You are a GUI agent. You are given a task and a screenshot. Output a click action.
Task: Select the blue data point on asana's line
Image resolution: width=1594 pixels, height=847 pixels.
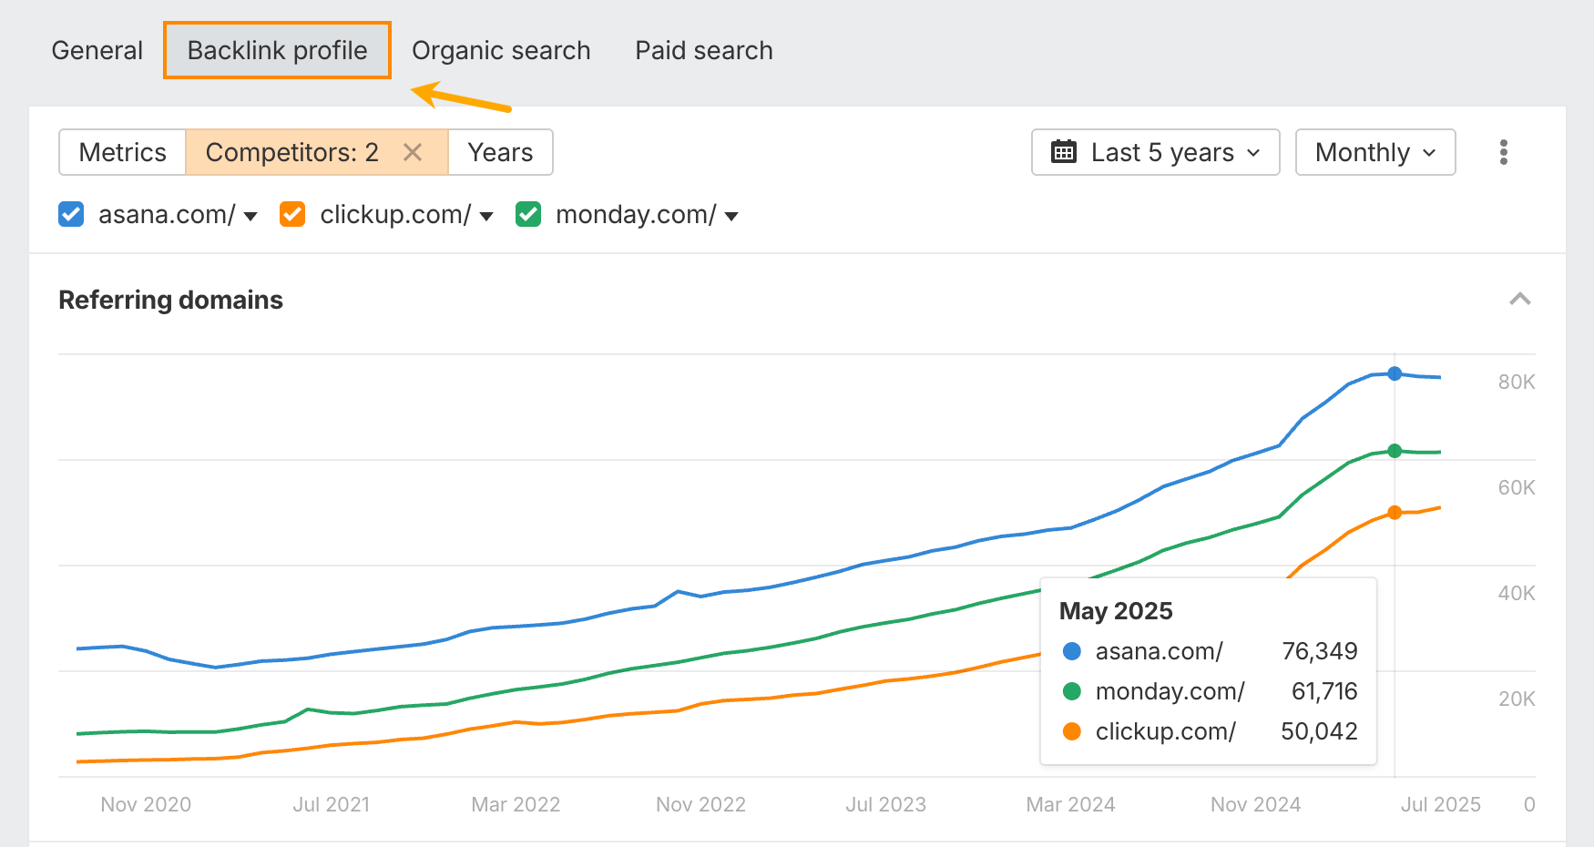coord(1394,373)
